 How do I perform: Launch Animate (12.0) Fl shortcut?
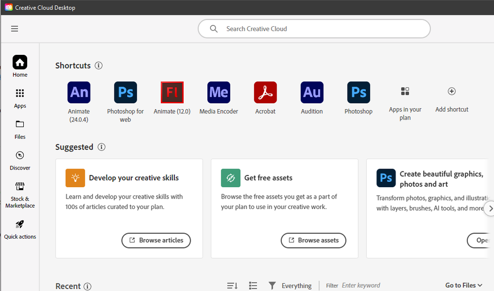point(172,98)
